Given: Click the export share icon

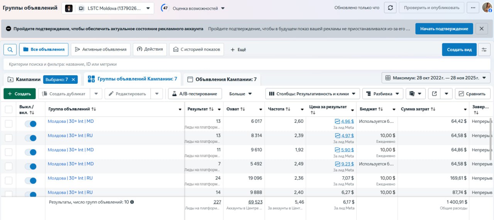Looking at the screenshot, I should click(x=435, y=93).
